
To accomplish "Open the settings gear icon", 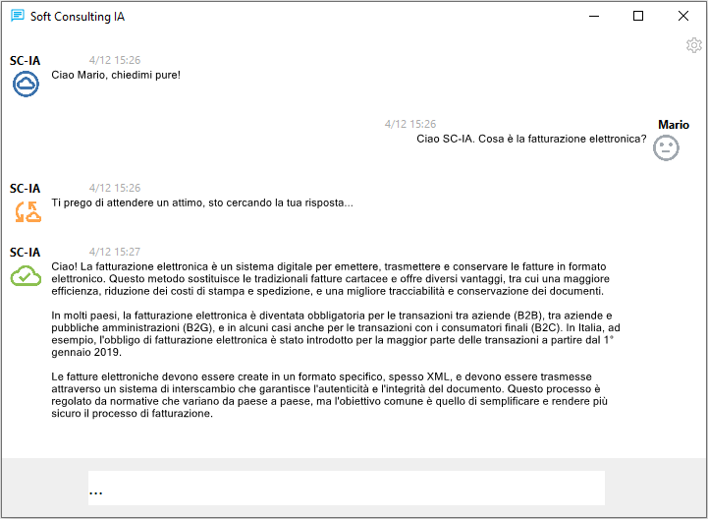I will pos(694,45).
